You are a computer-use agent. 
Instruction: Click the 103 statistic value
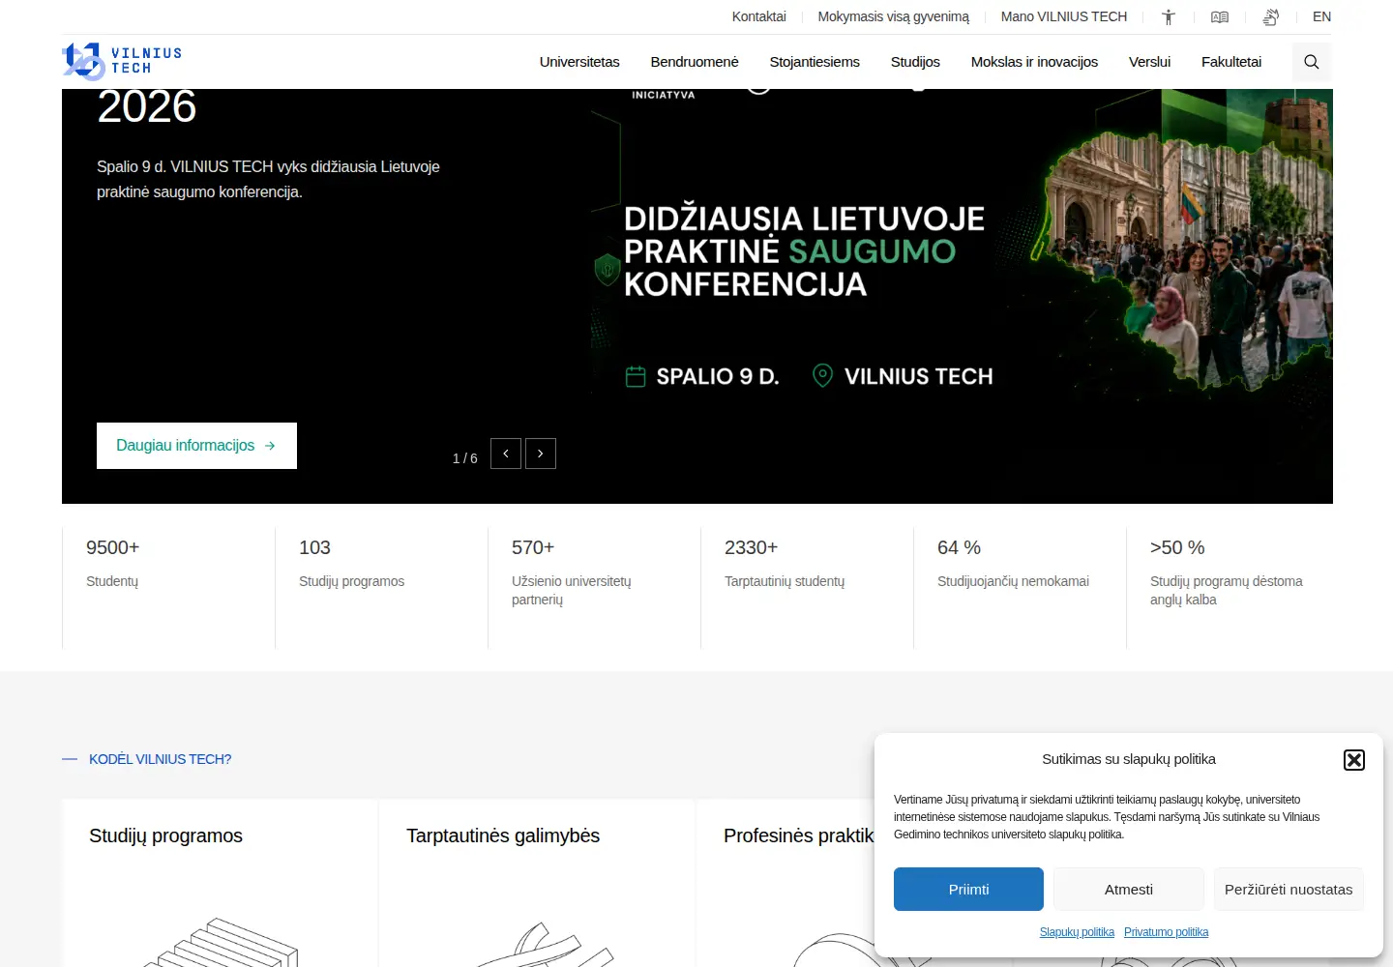point(314,547)
